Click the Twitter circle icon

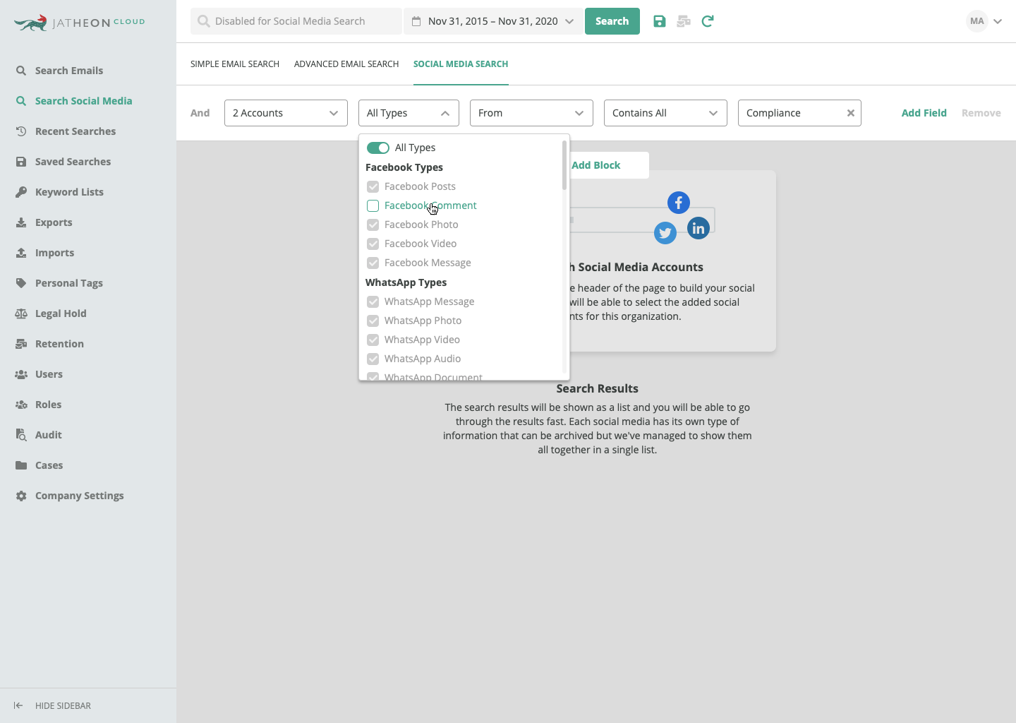click(665, 233)
